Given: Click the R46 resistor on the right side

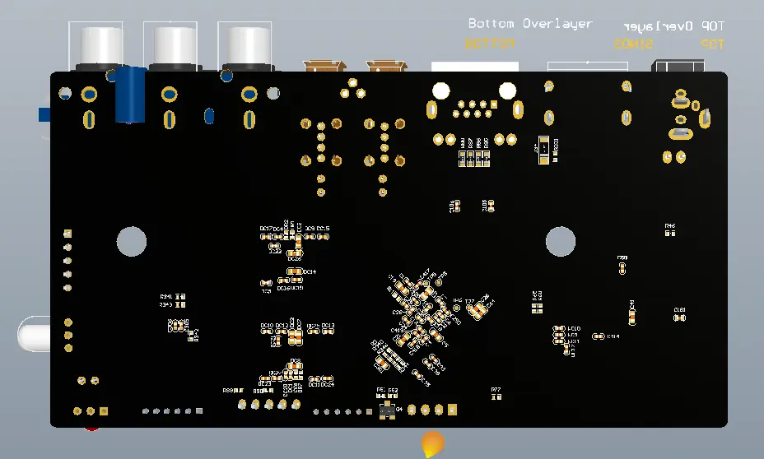Looking at the screenshot, I should coord(670,233).
